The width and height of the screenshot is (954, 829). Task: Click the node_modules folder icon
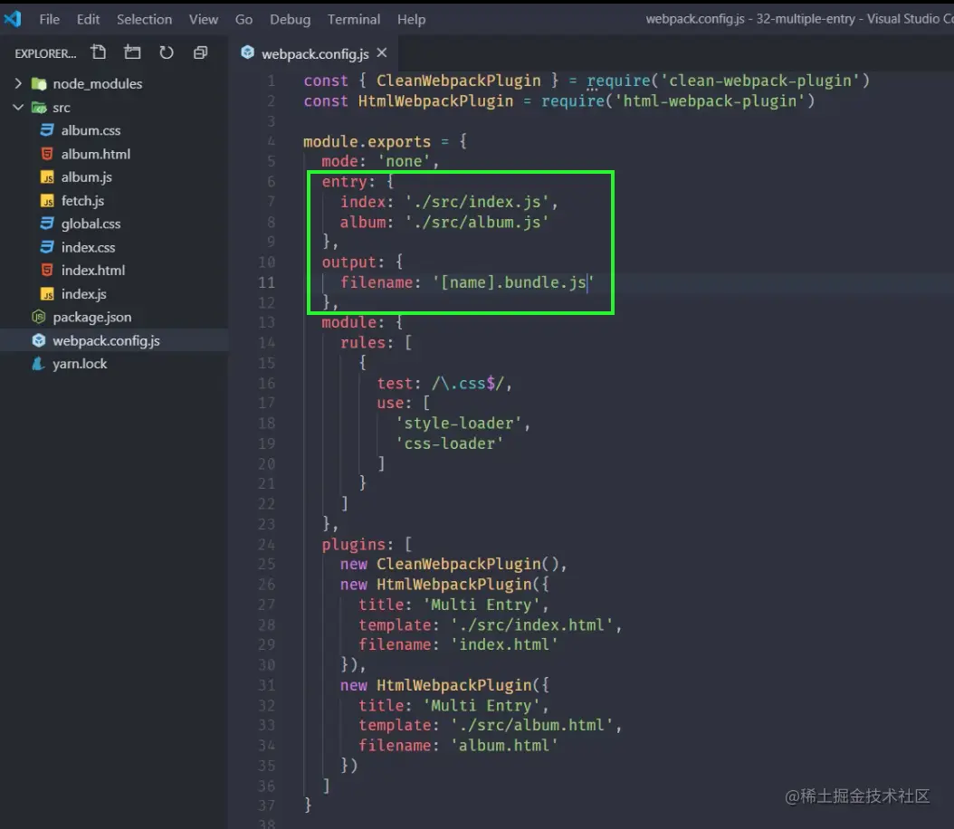38,83
